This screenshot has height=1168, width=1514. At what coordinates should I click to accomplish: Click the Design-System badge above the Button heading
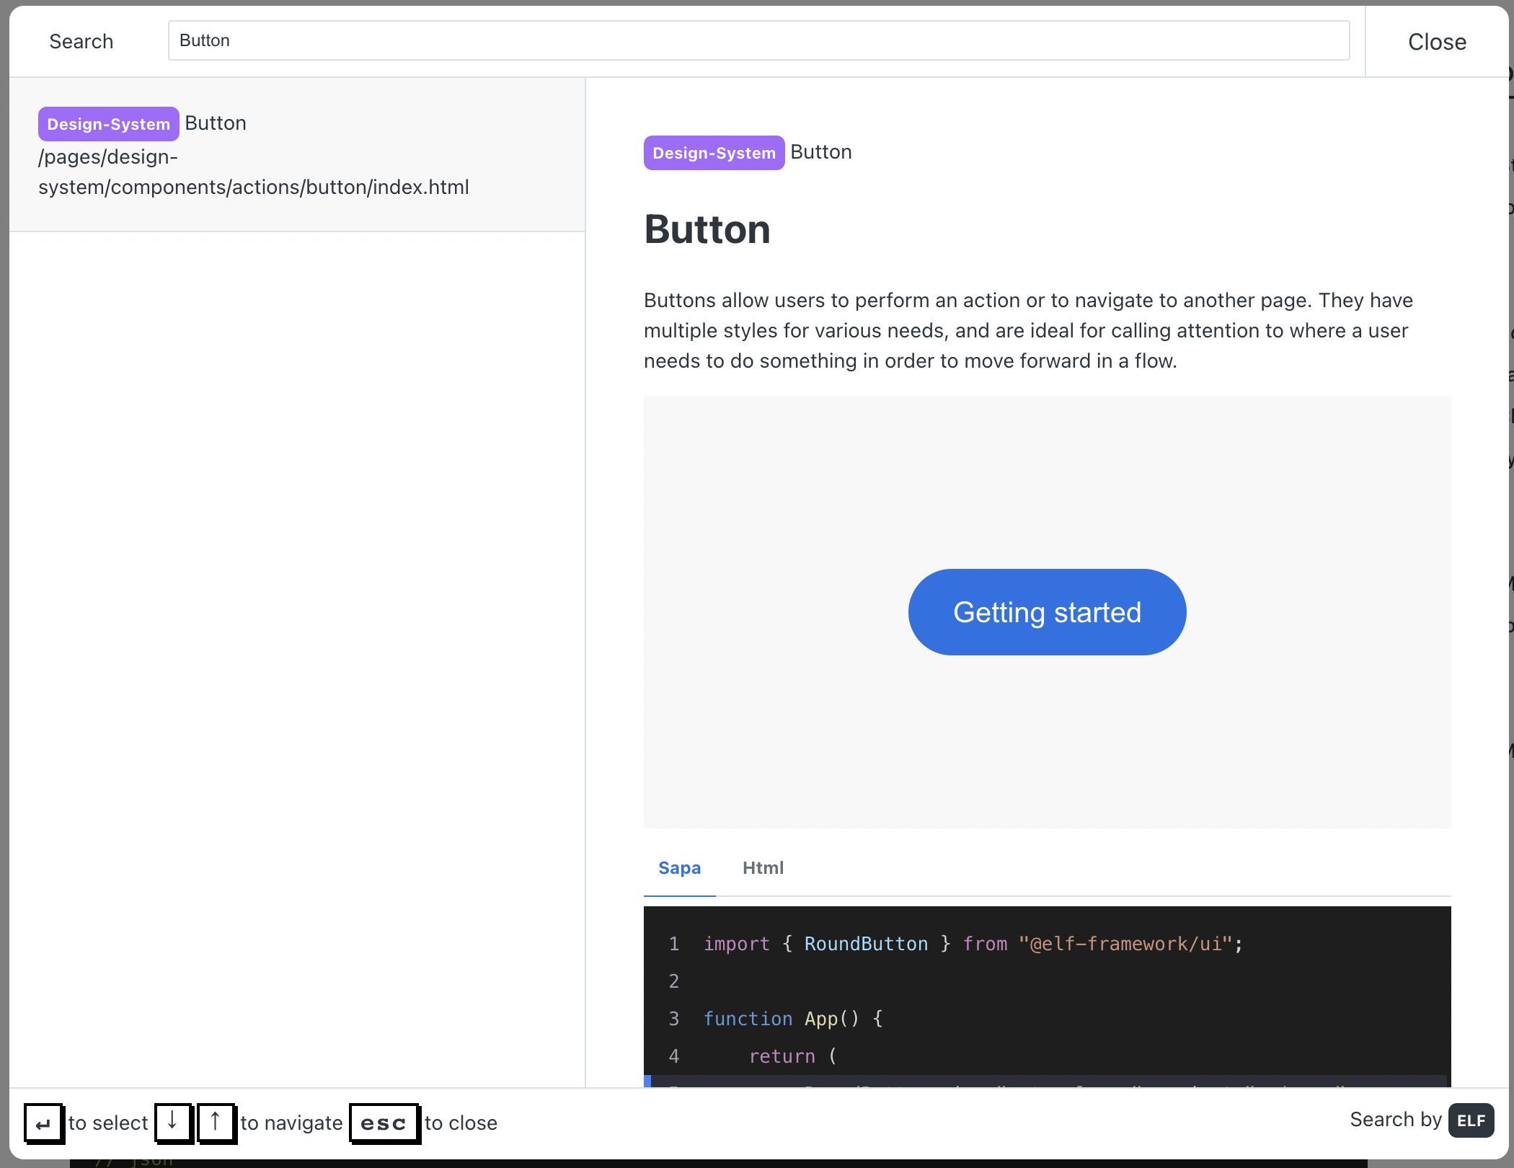coord(714,152)
